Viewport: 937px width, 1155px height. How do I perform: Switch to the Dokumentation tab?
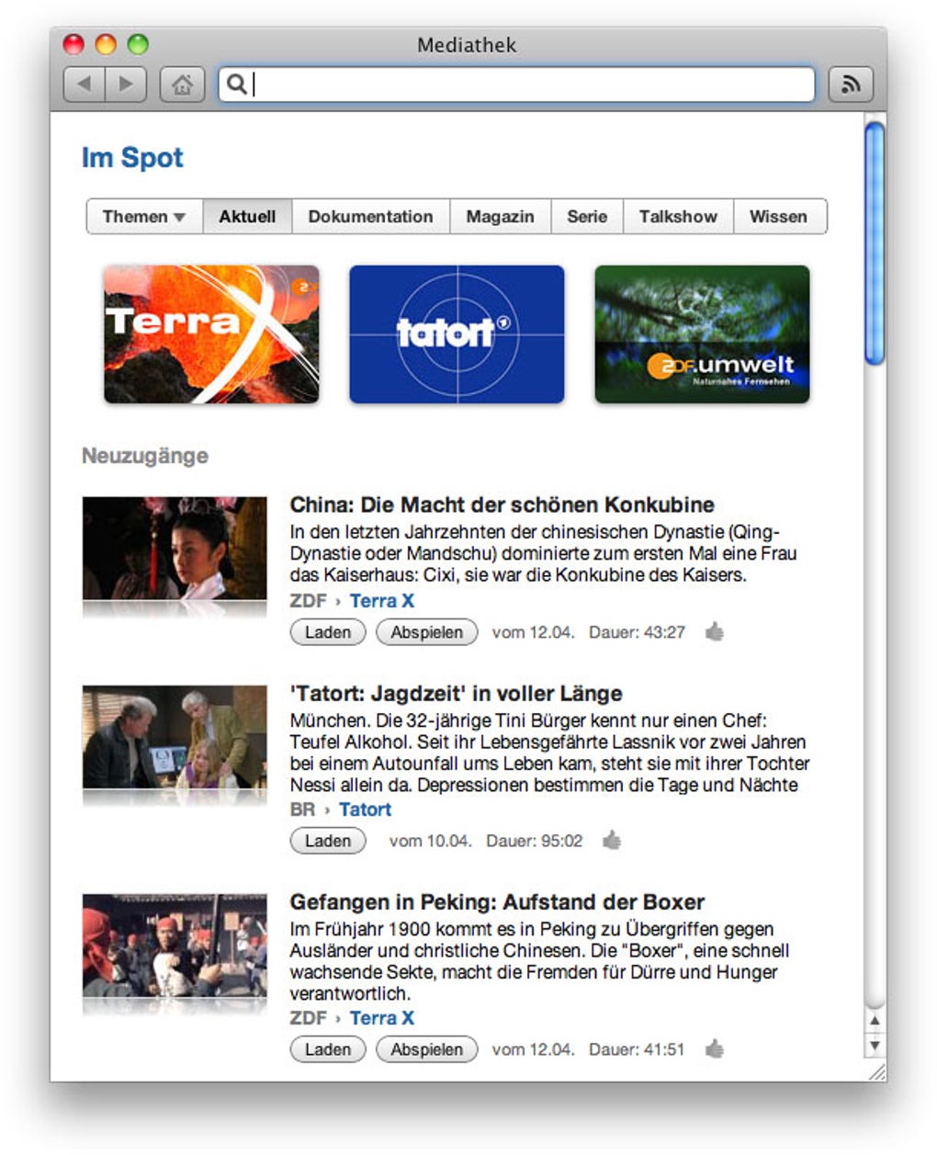pyautogui.click(x=370, y=217)
